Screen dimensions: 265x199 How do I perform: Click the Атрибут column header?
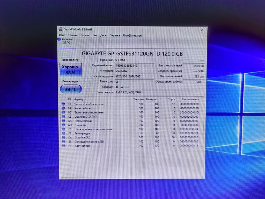[79, 99]
